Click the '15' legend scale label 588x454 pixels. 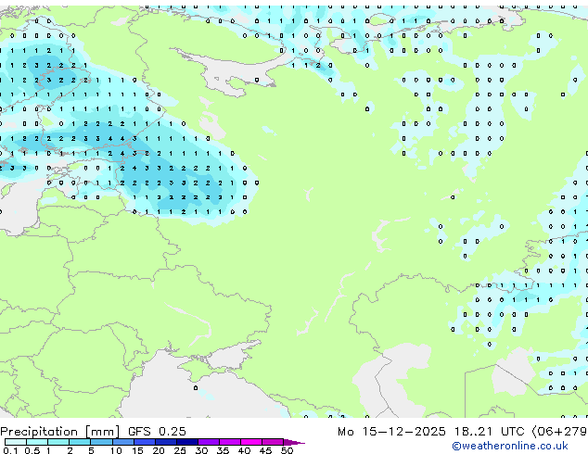click(x=137, y=450)
